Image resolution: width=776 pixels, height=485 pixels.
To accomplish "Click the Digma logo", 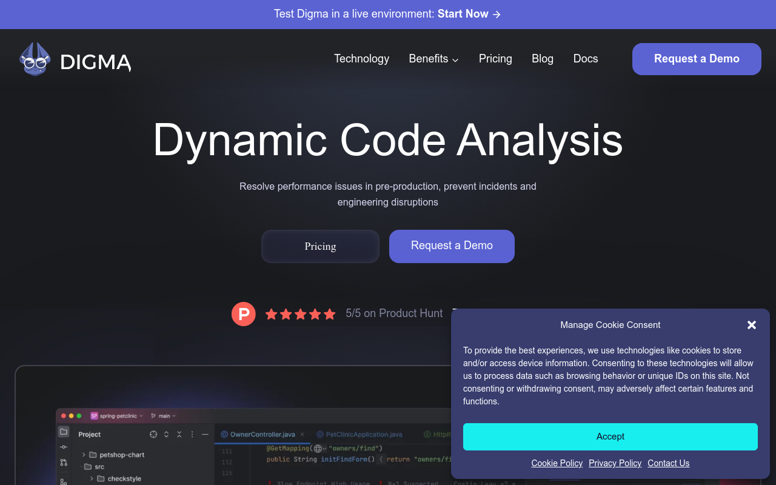I will [x=75, y=59].
